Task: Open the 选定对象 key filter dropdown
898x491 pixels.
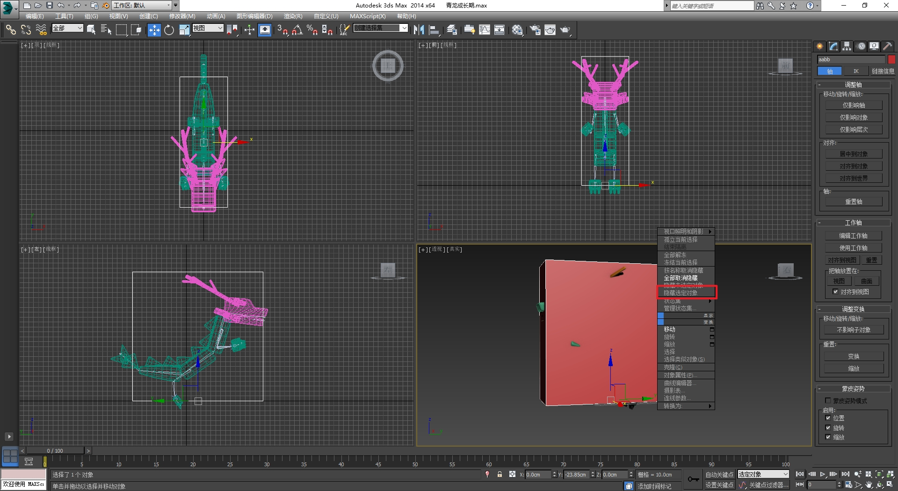Action: (763, 475)
